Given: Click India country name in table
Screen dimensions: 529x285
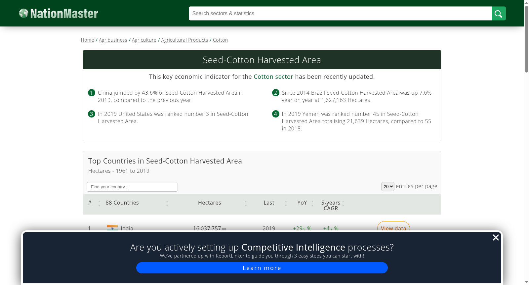Looking at the screenshot, I should click(x=127, y=228).
